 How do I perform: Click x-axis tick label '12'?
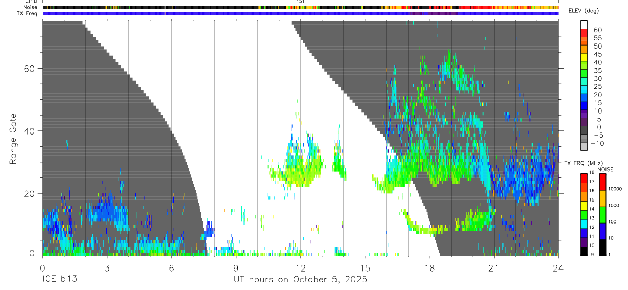point(300,267)
